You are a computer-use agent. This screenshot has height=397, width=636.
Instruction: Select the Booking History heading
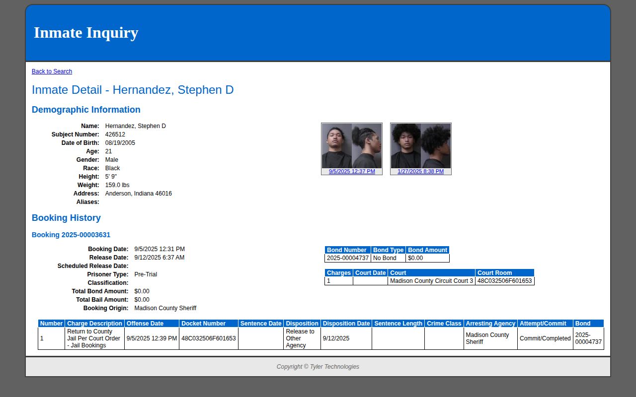pyautogui.click(x=66, y=218)
